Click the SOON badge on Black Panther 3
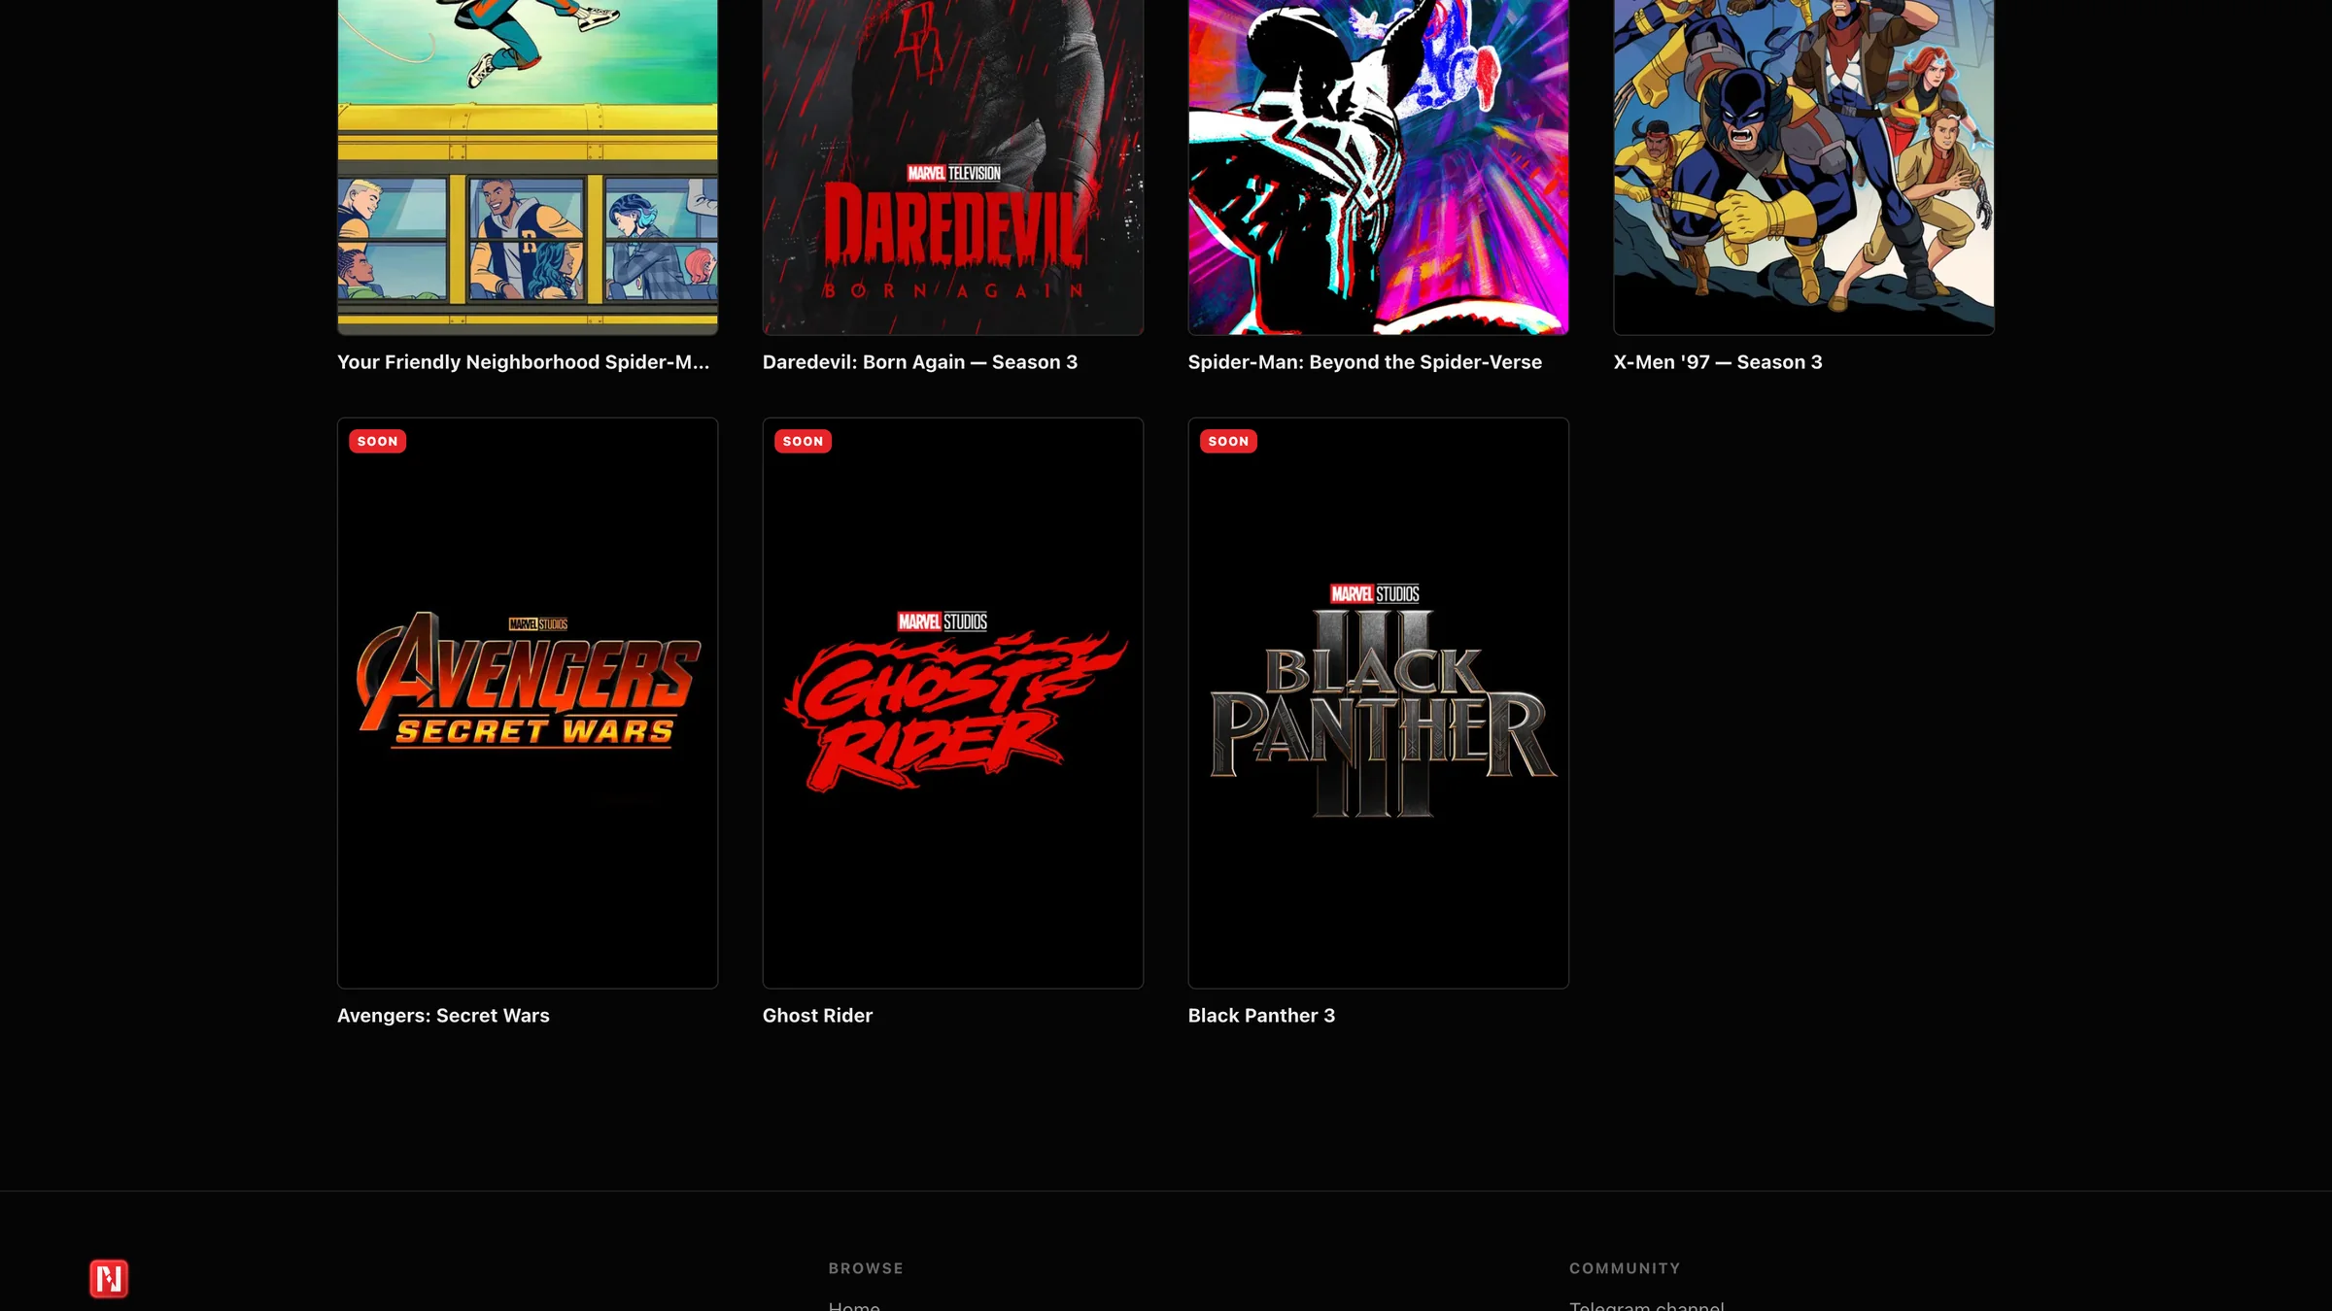This screenshot has width=2332, height=1311. click(x=1229, y=442)
